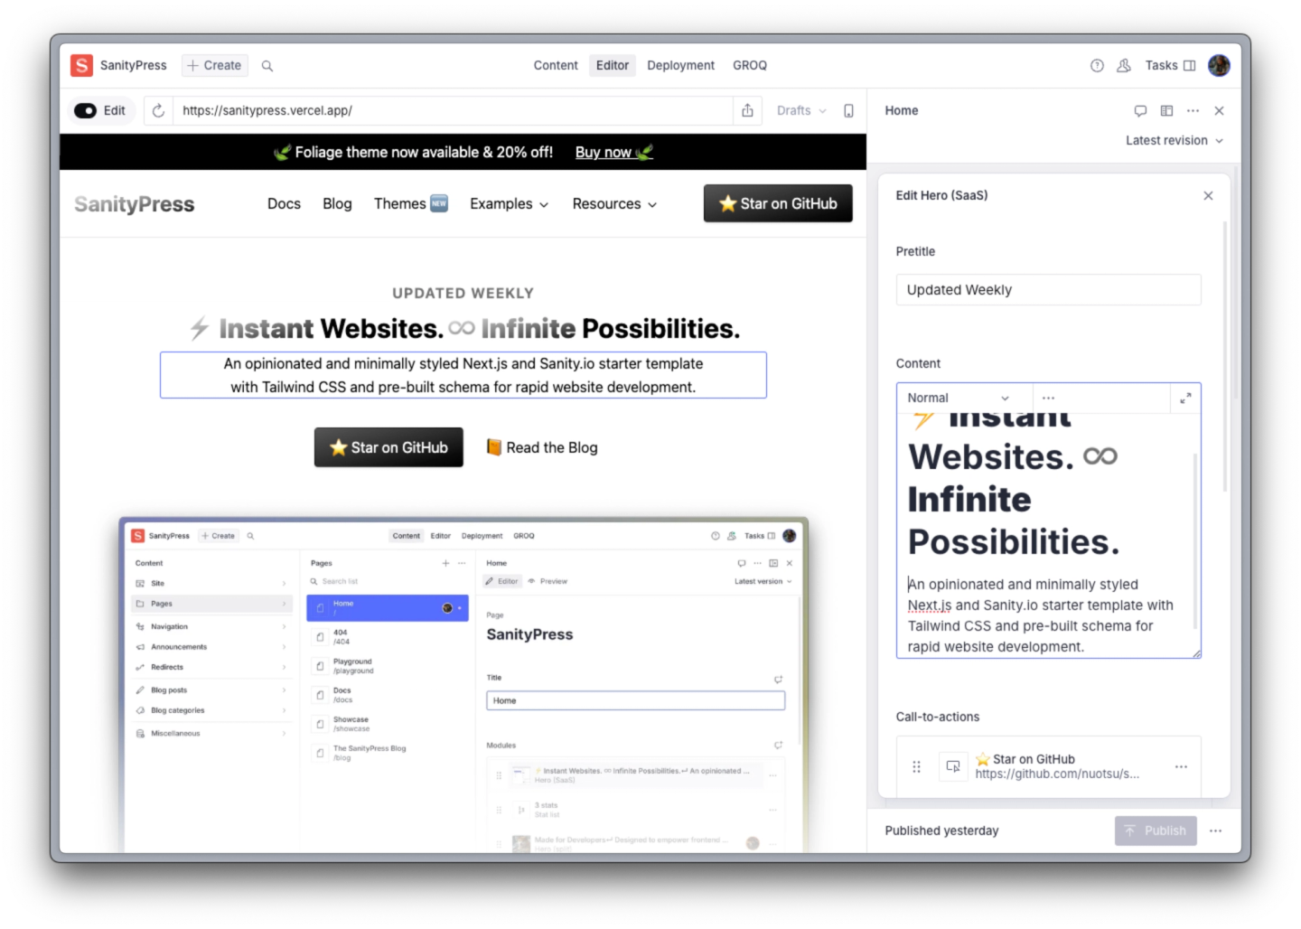Click the Publish button
This screenshot has height=929, width=1301.
(1156, 830)
